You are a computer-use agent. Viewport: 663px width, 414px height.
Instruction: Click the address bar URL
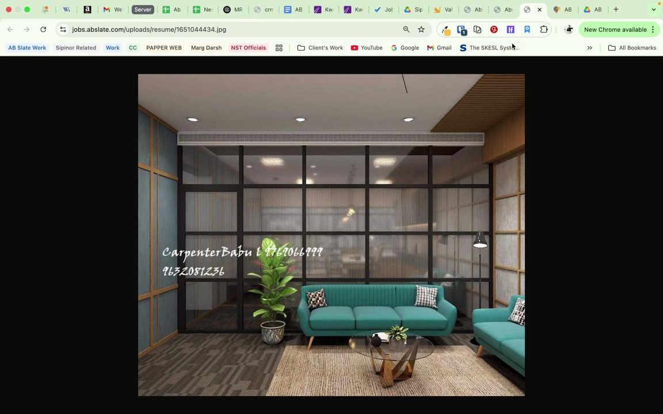149,29
